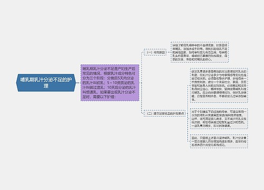This screenshot has height=190, width=264.
Task: Select the purple summary node about 乳汁分泌不足
Action: pos(110,83)
